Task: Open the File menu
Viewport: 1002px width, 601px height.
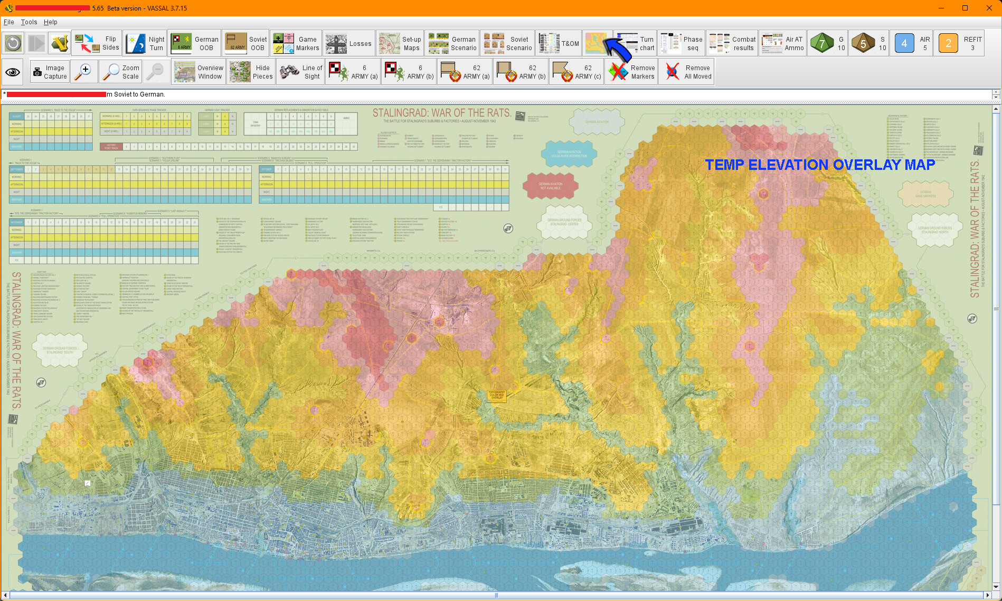Action: pos(8,22)
